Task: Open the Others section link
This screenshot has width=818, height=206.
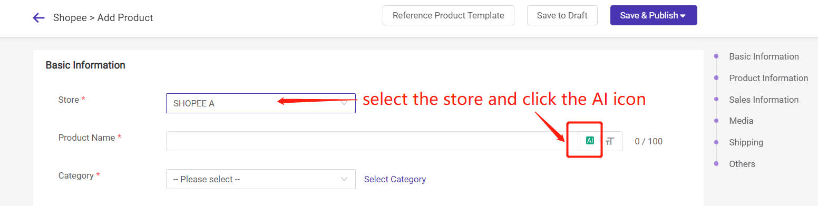Action: click(742, 164)
